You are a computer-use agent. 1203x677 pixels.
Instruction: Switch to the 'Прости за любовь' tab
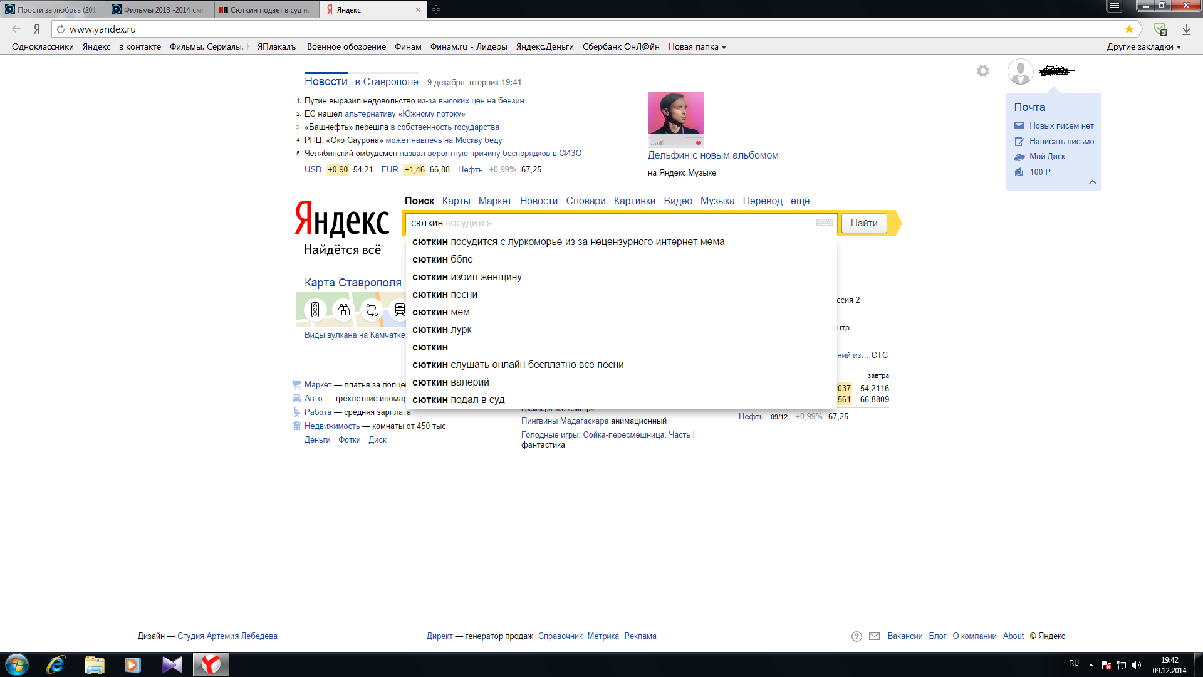(x=54, y=9)
